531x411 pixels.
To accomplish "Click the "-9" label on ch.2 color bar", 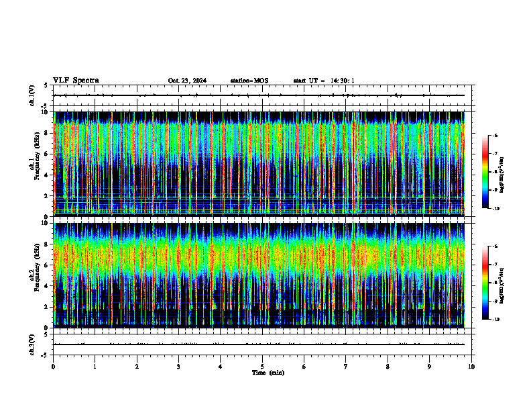I will click(x=495, y=301).
